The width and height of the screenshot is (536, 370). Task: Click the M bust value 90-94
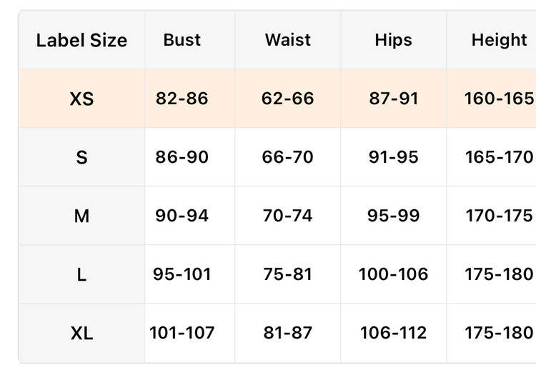click(182, 216)
